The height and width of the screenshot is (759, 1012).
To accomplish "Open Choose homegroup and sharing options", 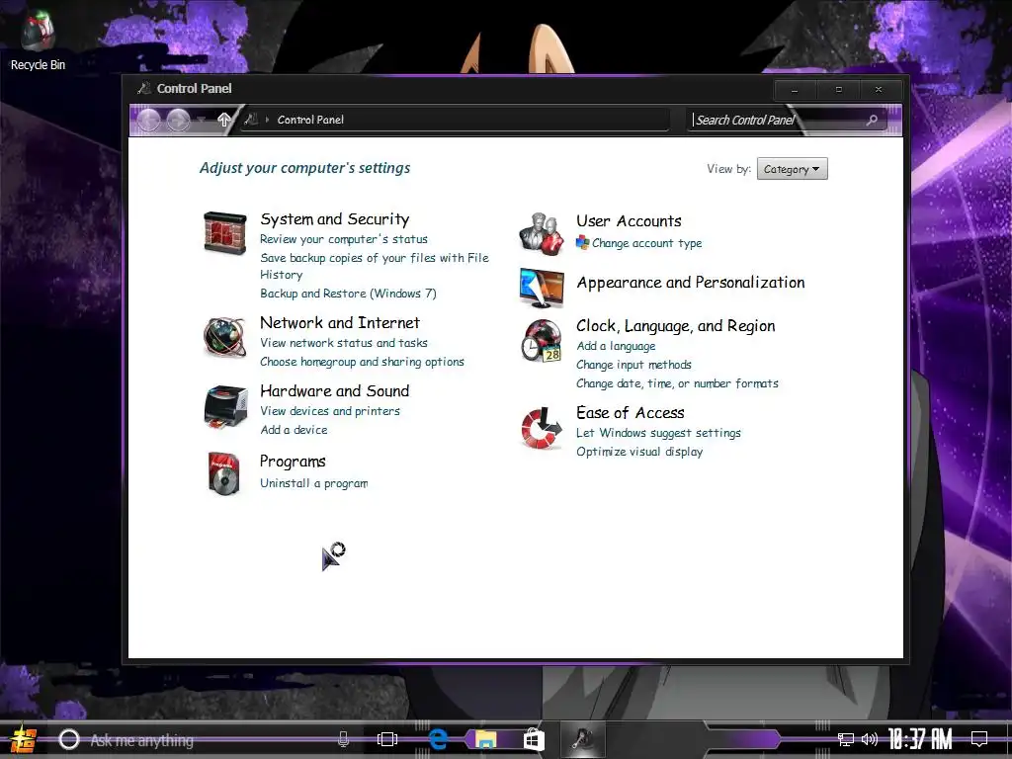I will click(x=362, y=362).
